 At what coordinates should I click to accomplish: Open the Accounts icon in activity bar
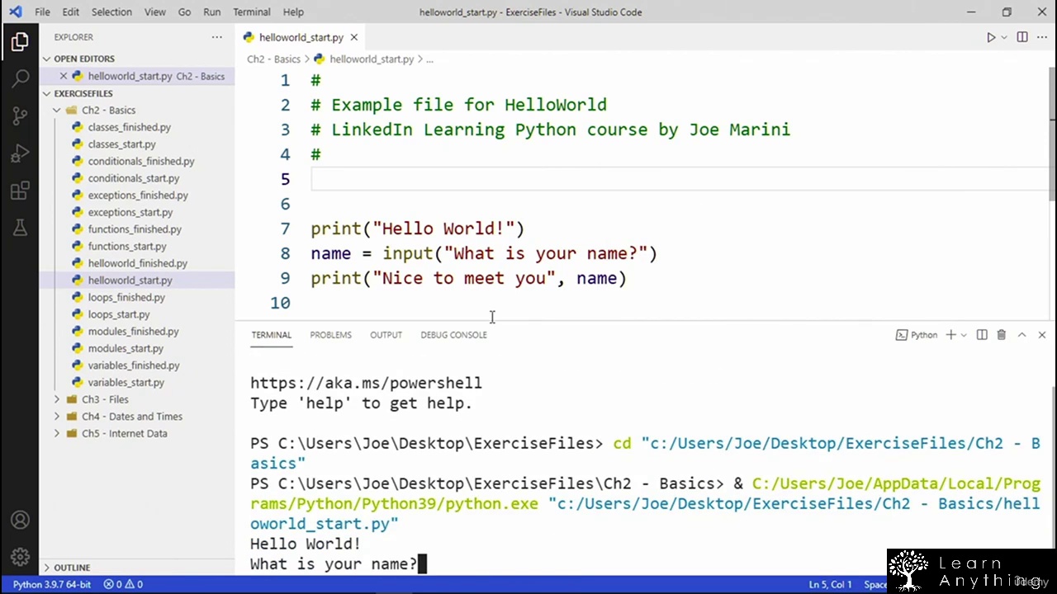[x=20, y=520]
